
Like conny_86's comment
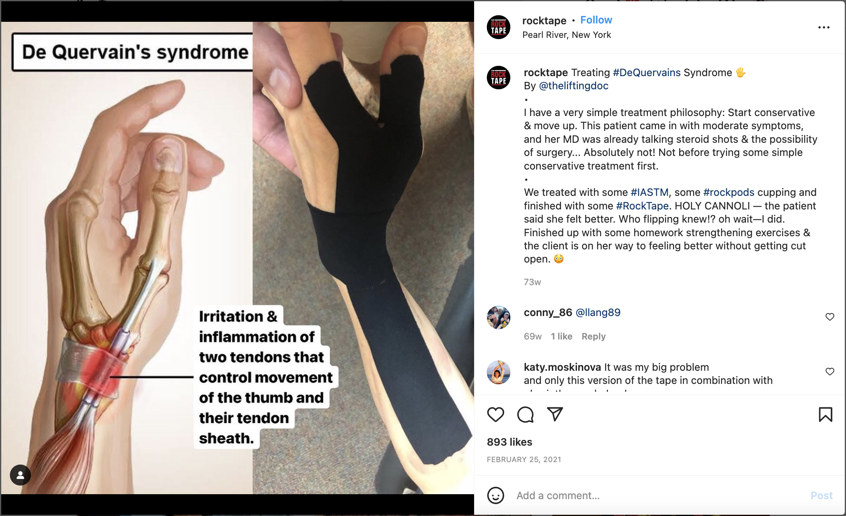click(830, 317)
